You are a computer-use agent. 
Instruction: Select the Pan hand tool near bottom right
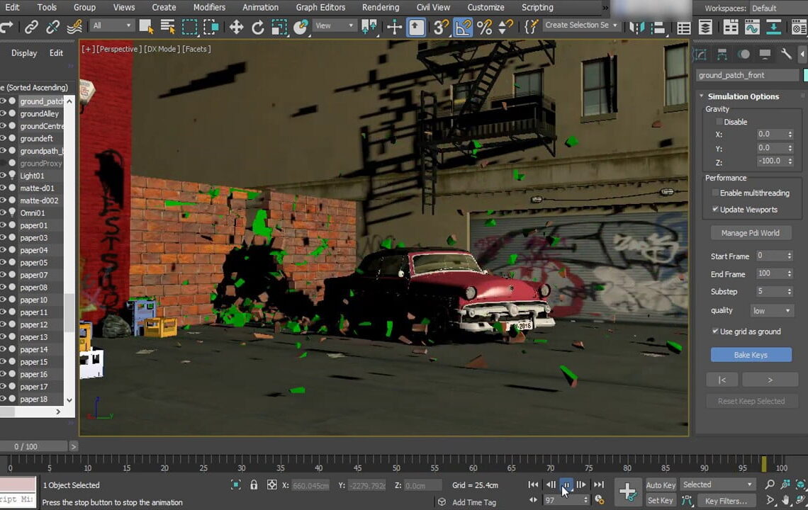(x=785, y=499)
